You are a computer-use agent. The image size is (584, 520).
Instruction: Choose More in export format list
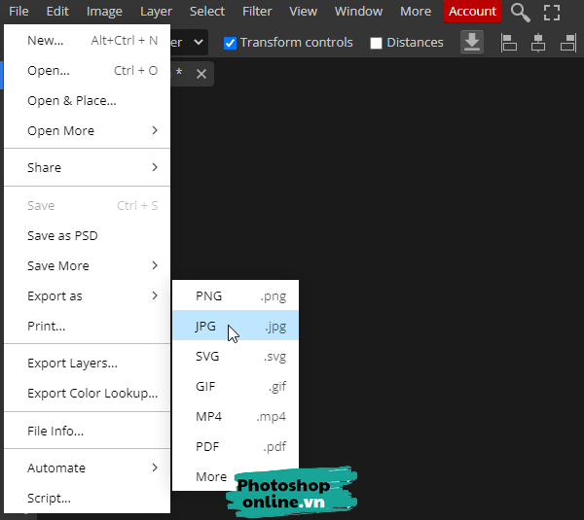[x=211, y=476]
